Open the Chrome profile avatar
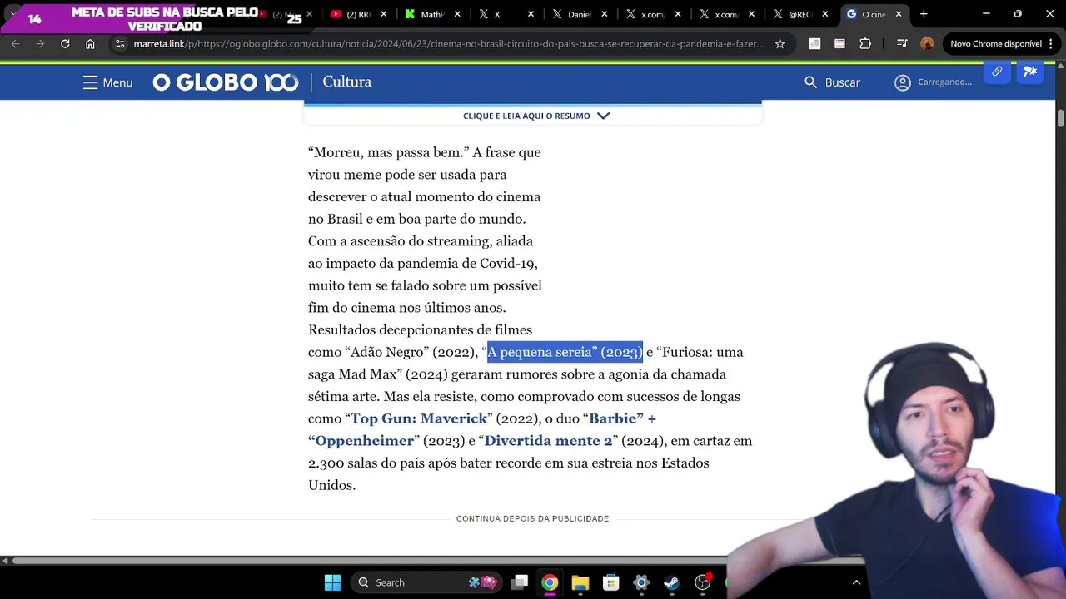The height and width of the screenshot is (599, 1066). (x=927, y=44)
